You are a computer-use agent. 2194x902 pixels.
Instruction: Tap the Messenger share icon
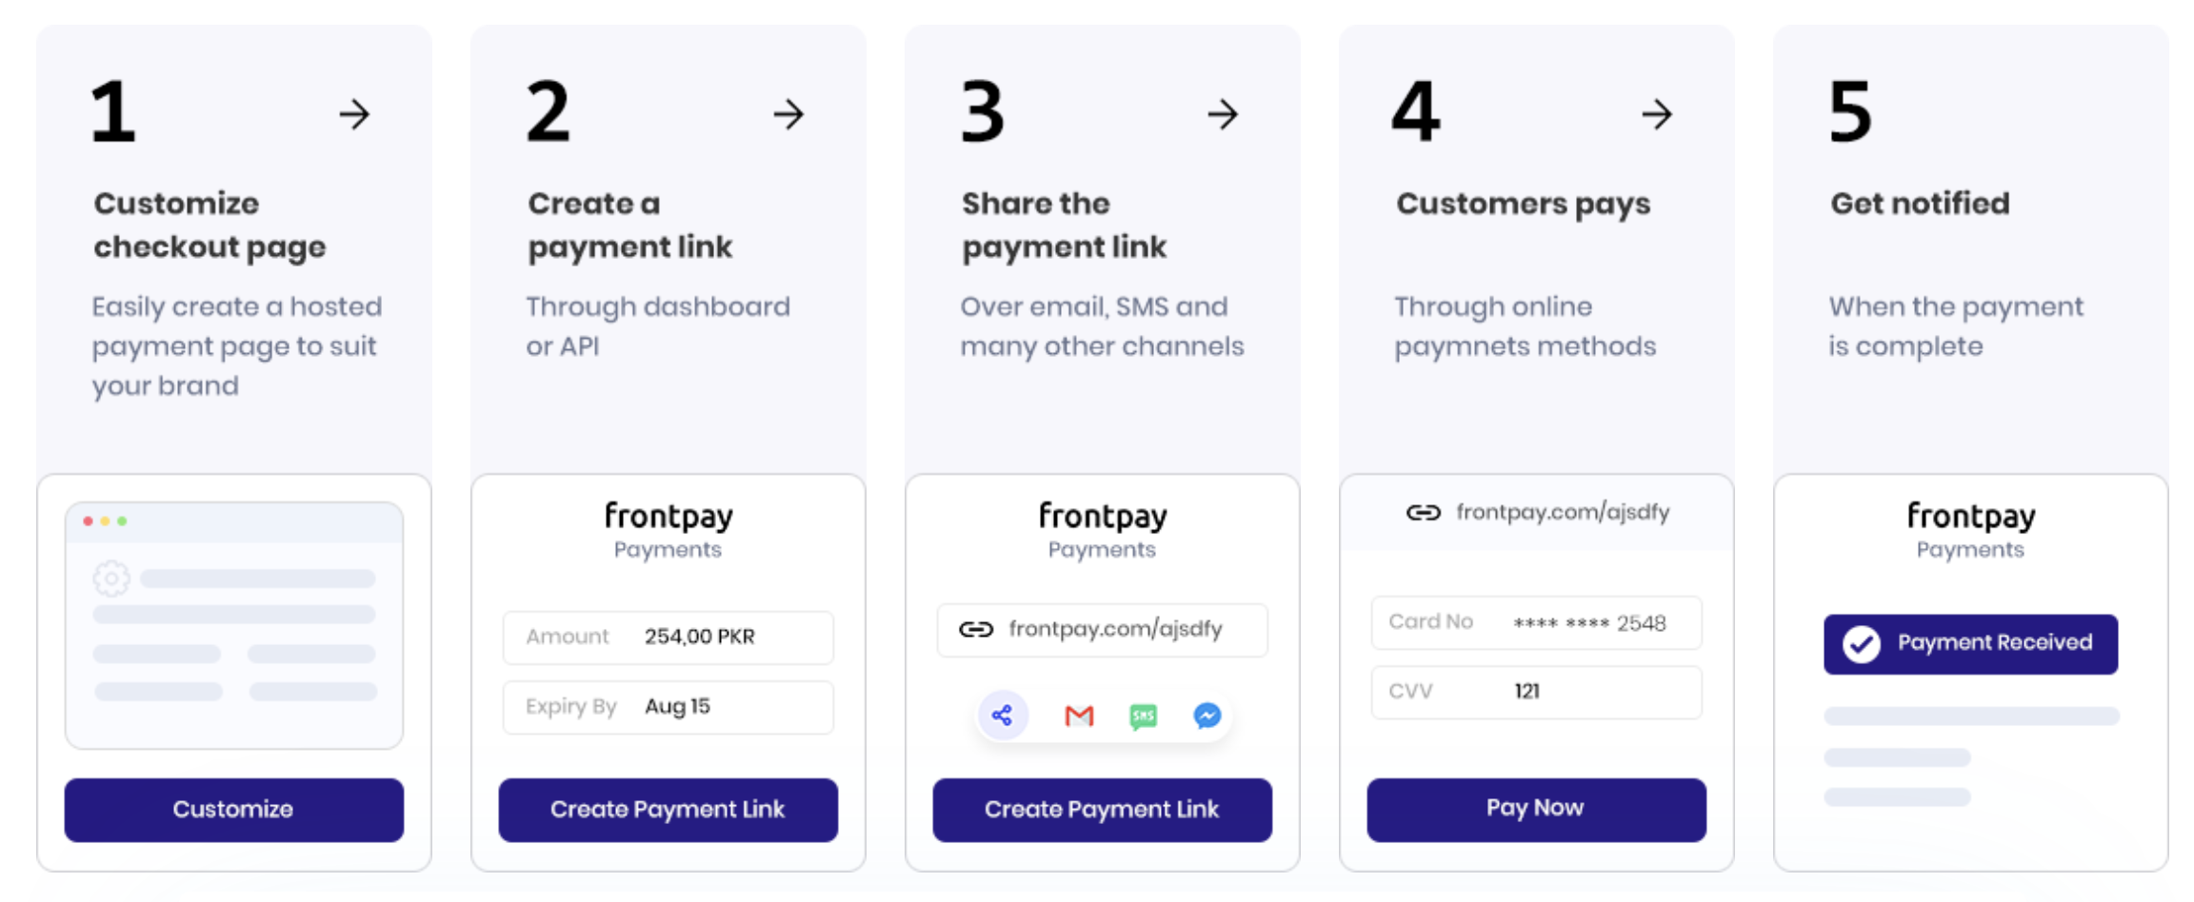coord(1207,716)
